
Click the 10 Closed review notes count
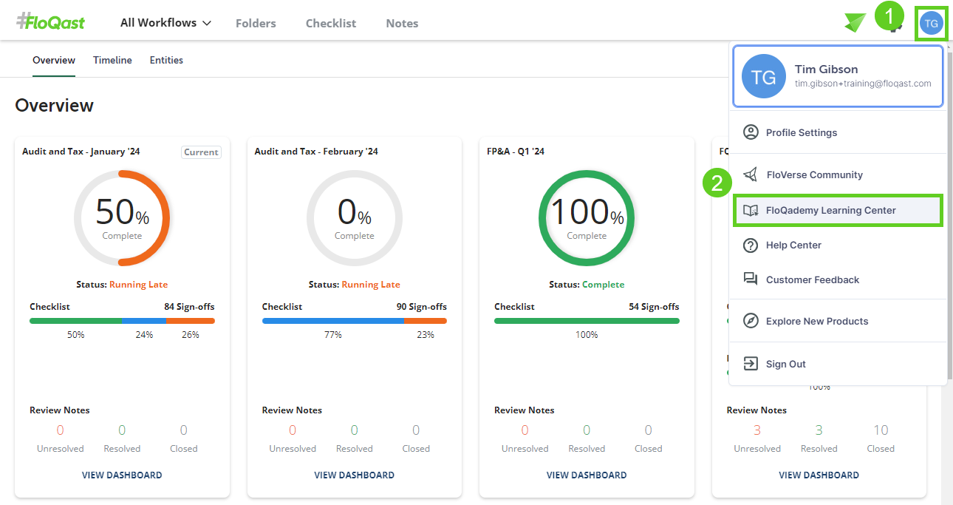[x=881, y=430]
